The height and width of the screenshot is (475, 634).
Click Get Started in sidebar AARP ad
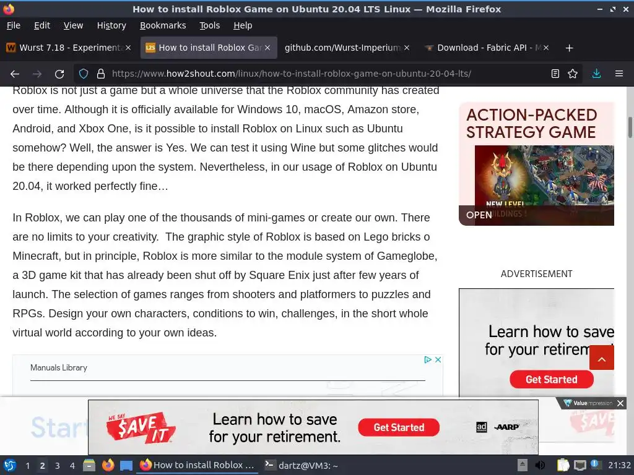click(x=552, y=379)
